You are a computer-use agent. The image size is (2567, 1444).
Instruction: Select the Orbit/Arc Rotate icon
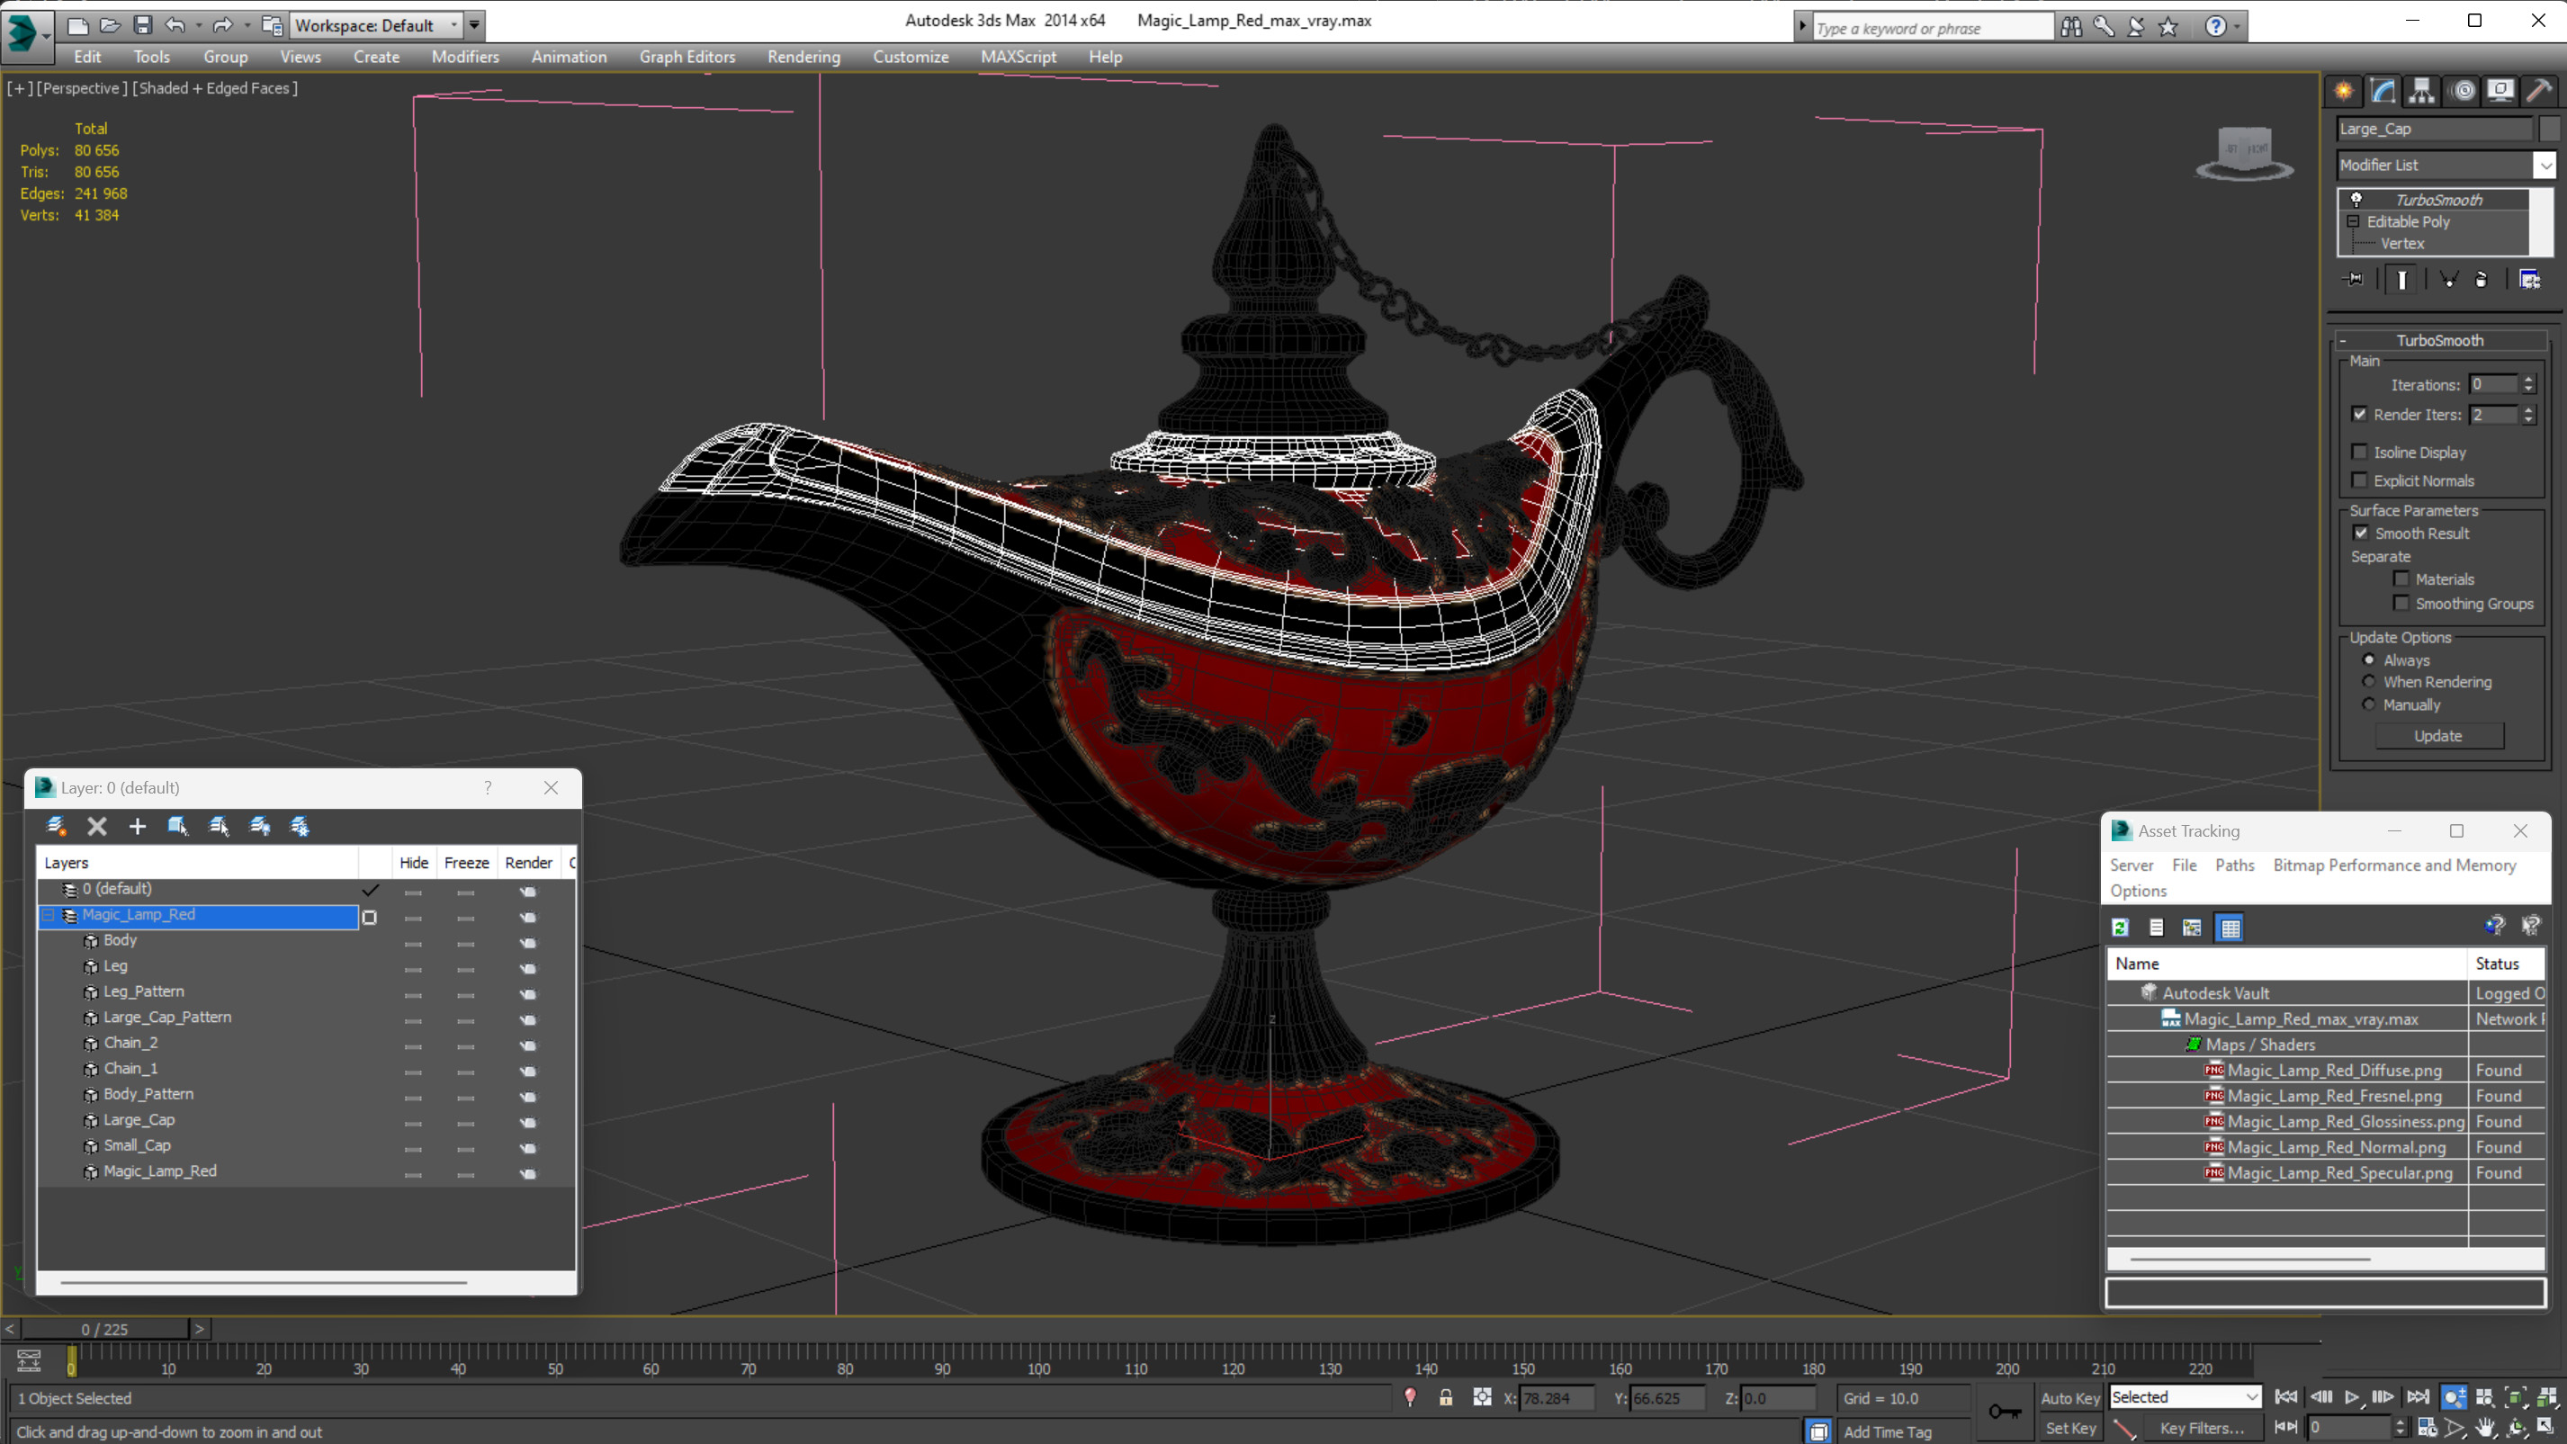coord(2516,1424)
